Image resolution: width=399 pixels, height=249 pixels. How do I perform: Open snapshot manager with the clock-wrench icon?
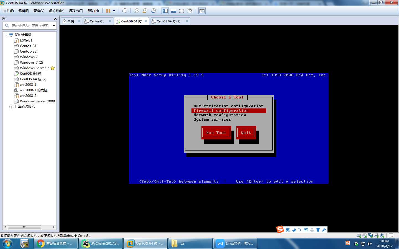[x=153, y=11]
